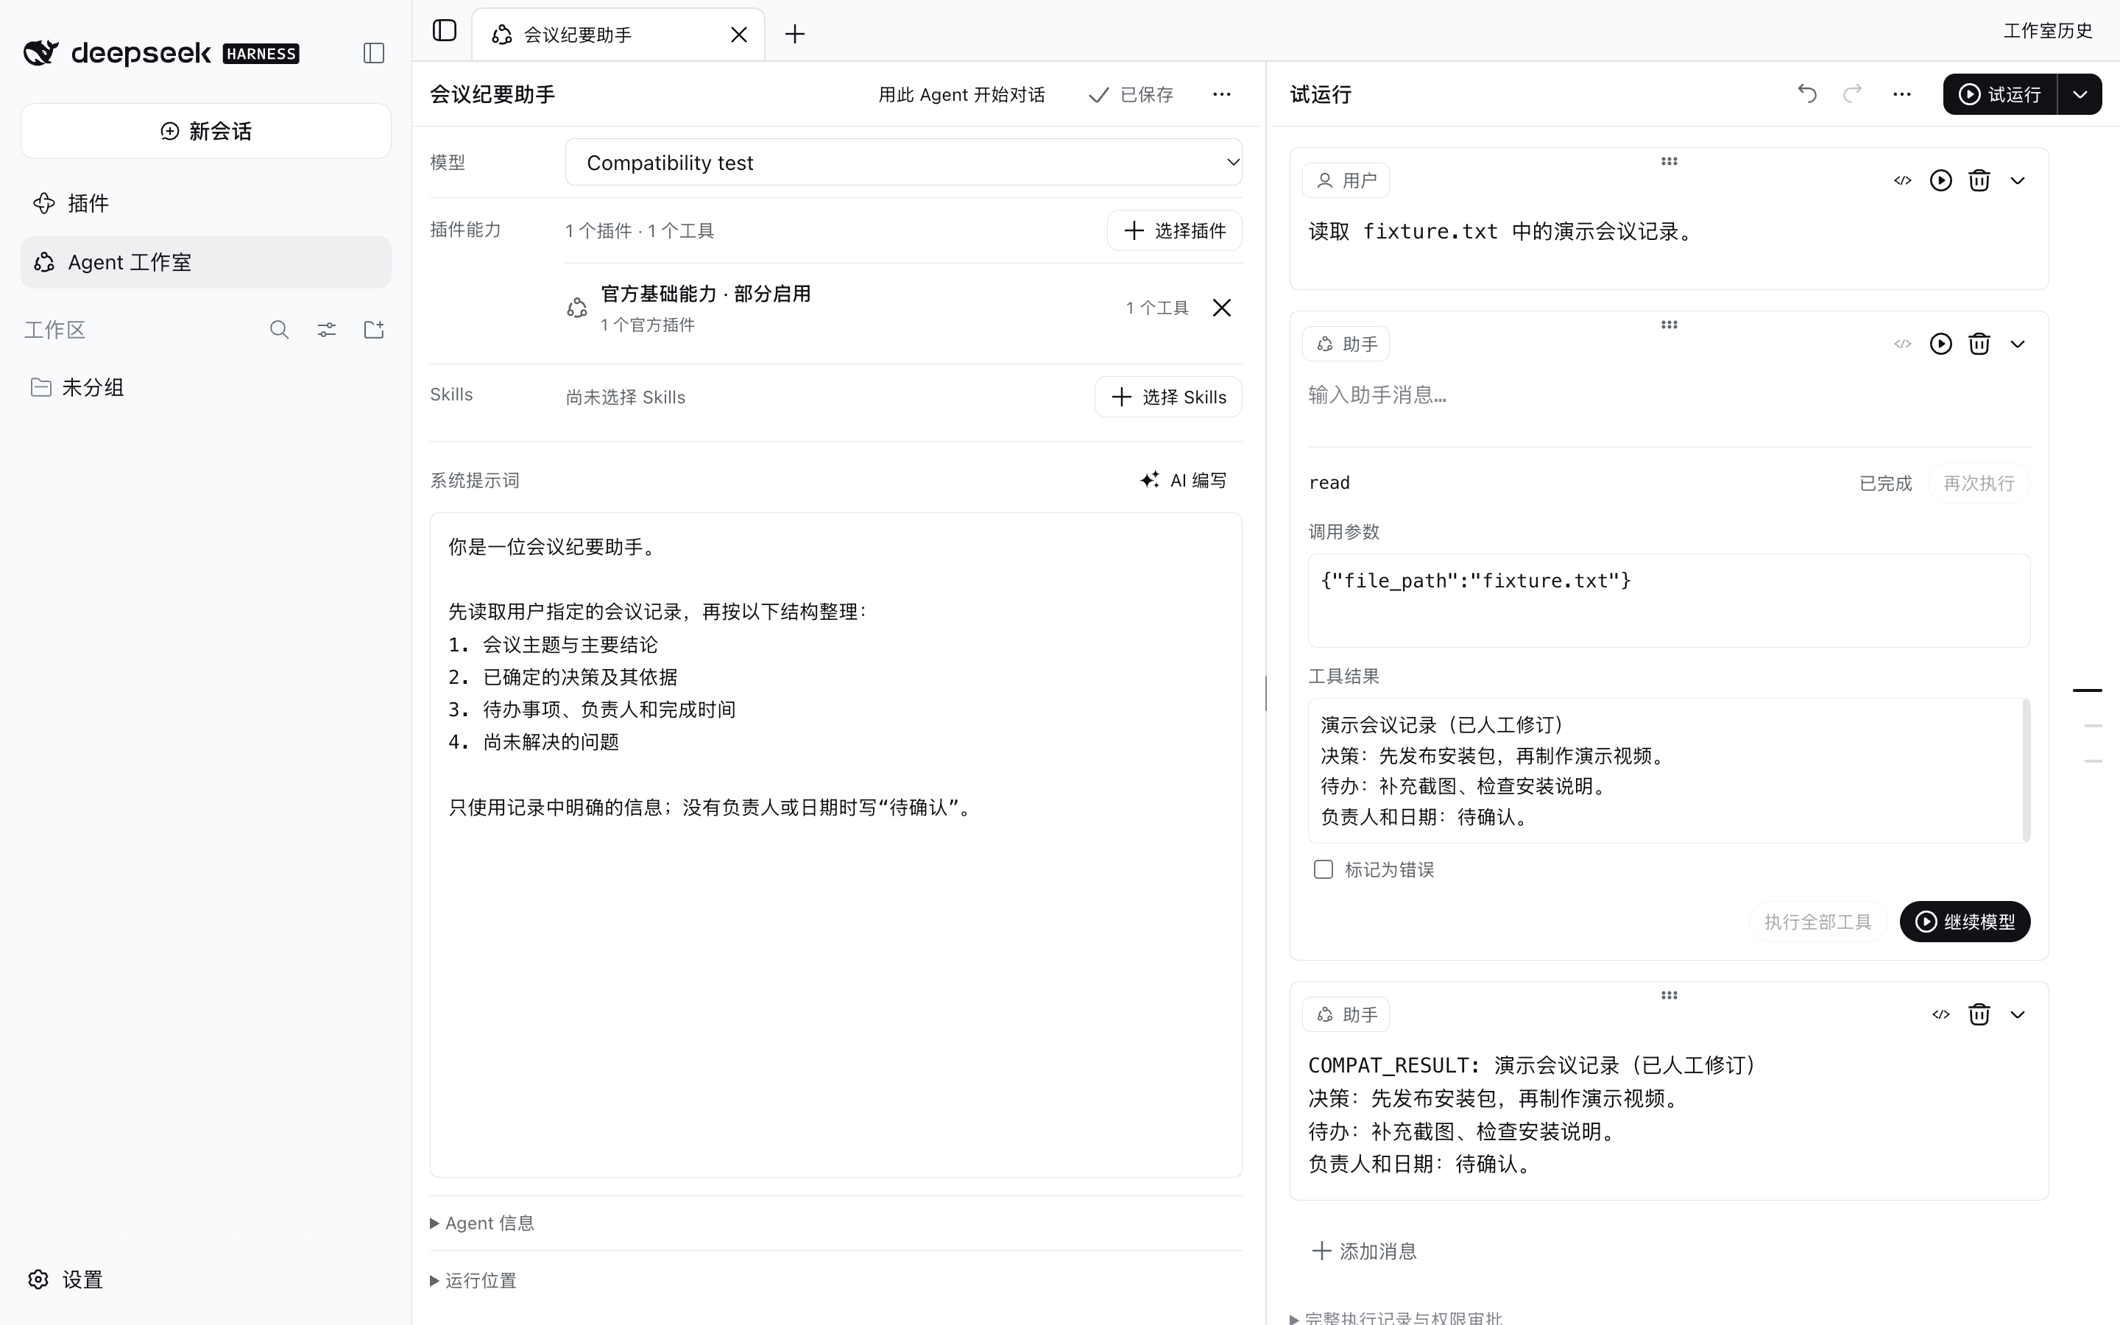Open 工作区 filter settings icon
This screenshot has height=1325, width=2120.
tap(327, 330)
